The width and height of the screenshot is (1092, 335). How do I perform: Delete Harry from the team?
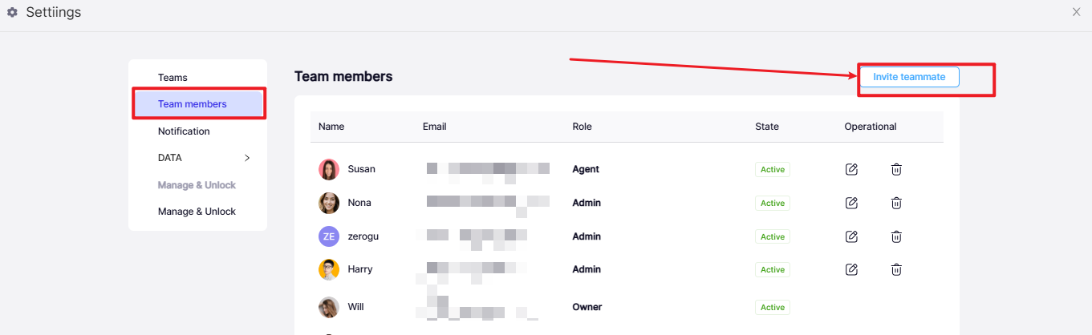[x=897, y=269]
